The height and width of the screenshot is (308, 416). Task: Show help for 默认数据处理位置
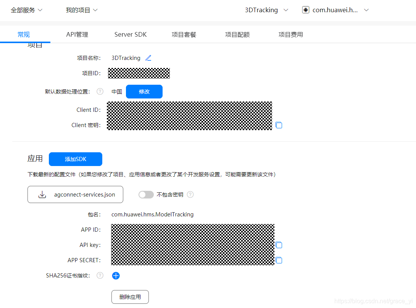100,92
